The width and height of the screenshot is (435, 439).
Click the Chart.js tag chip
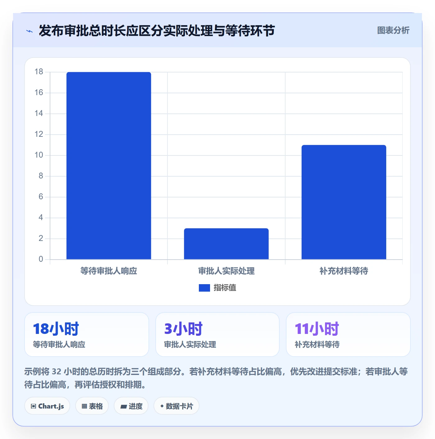click(47, 406)
